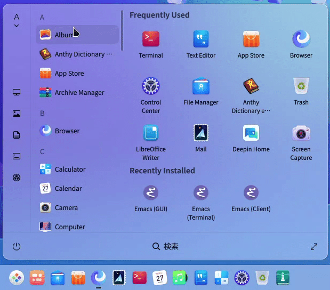Open Computer via sidebar monitor icon
The height and width of the screenshot is (290, 330).
click(17, 92)
